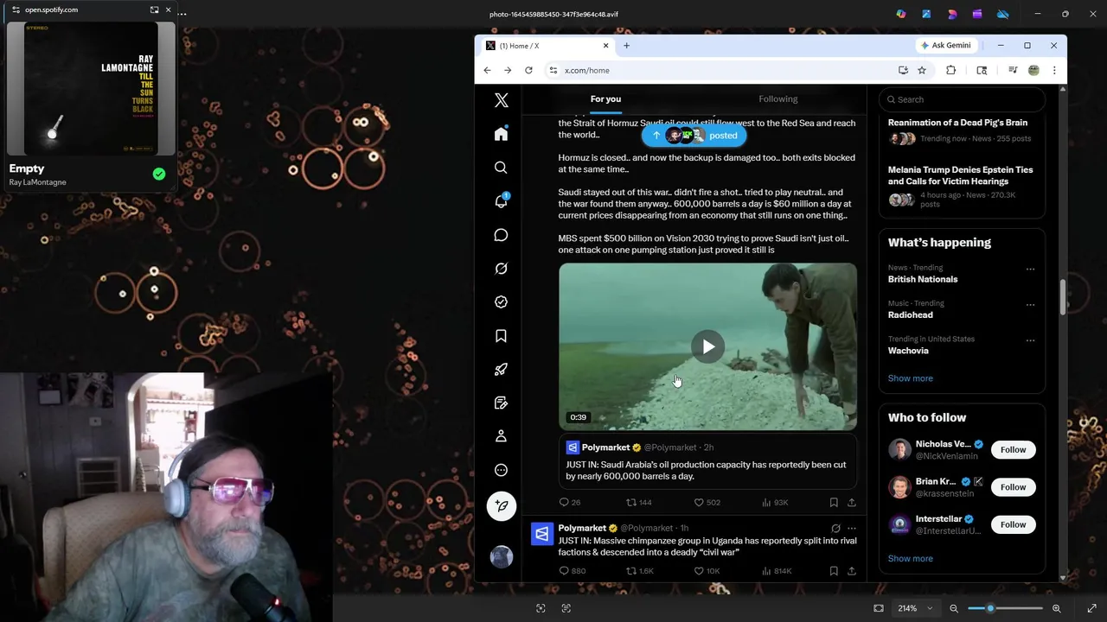Show more under Who to follow
This screenshot has width=1107, height=622.
pos(910,559)
